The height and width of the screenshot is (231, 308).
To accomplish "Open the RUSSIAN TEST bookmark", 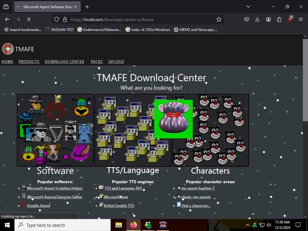I will (x=60, y=30).
